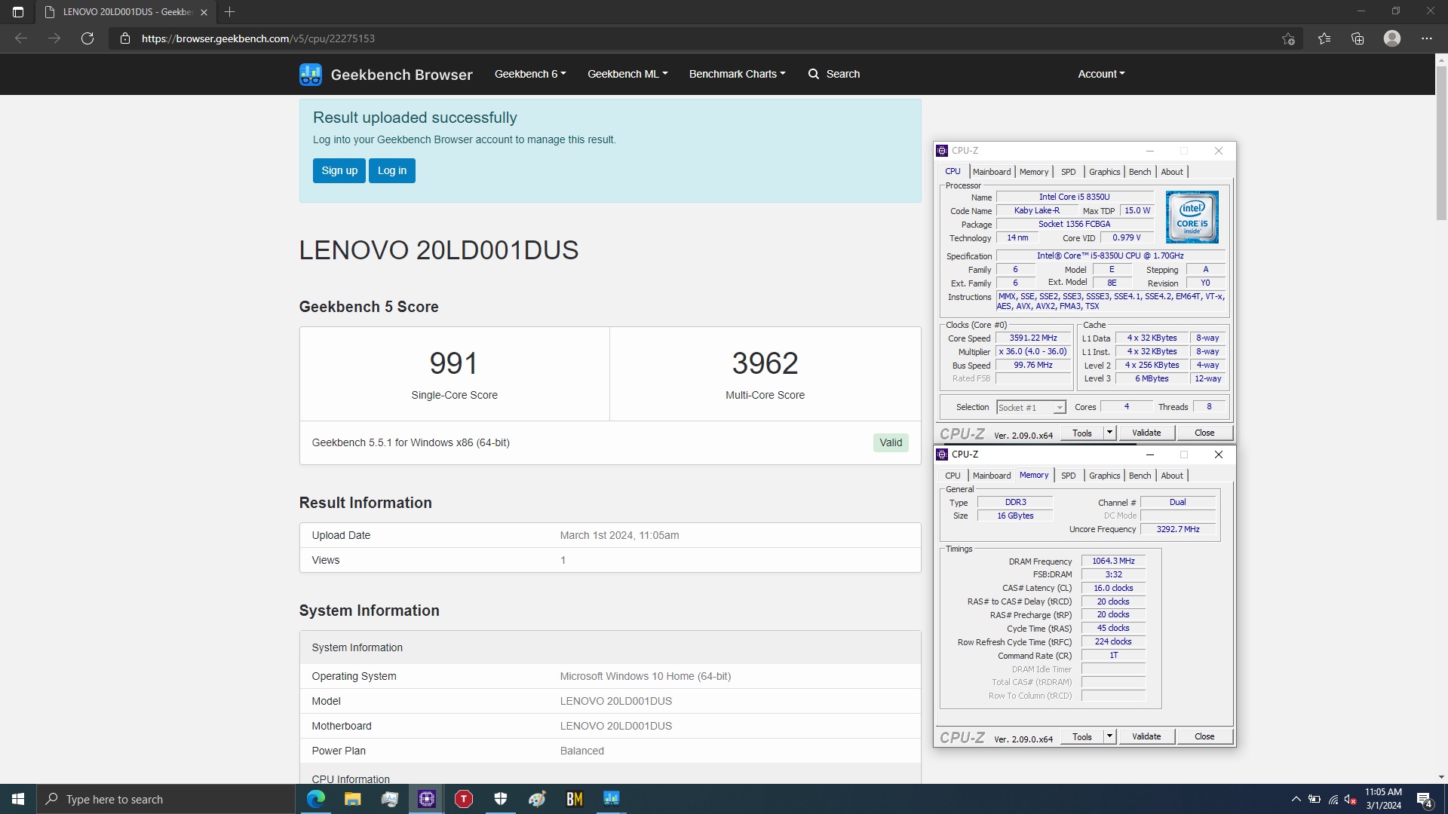Open File Explorer from the taskbar

(352, 799)
